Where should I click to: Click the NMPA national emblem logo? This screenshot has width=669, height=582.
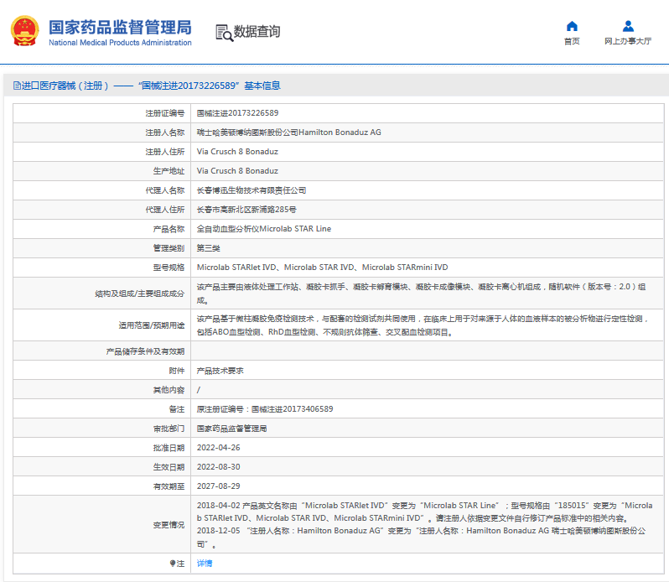(25, 31)
